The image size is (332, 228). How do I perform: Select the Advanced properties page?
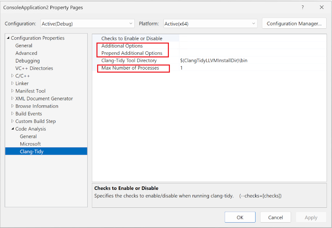26,53
